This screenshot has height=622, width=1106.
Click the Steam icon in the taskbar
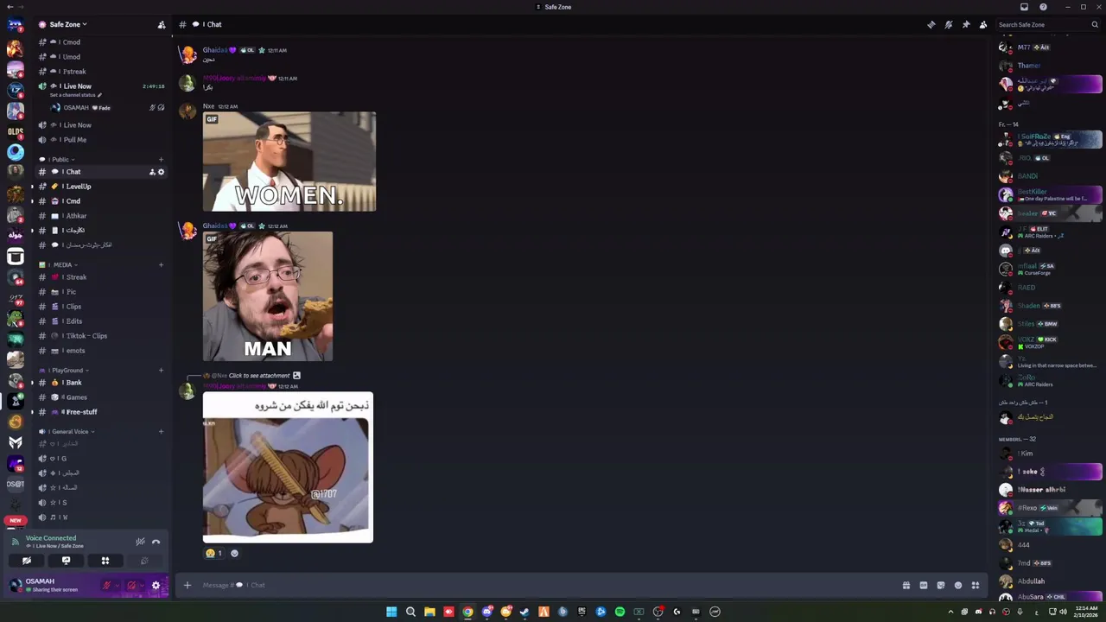tap(524, 612)
